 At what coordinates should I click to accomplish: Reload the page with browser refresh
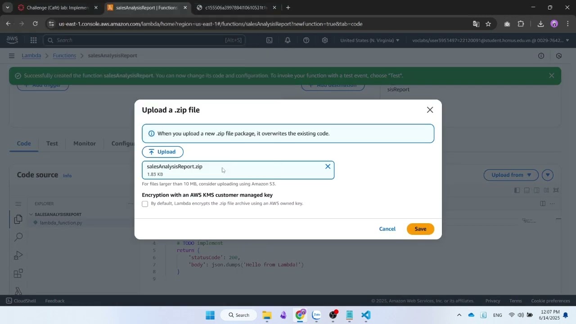35,24
